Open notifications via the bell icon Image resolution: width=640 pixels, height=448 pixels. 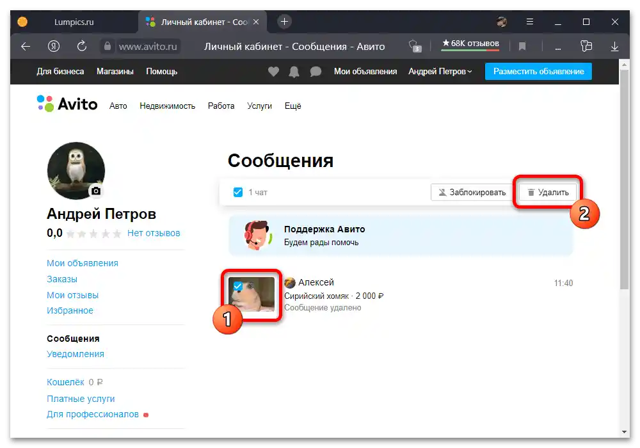tap(294, 72)
